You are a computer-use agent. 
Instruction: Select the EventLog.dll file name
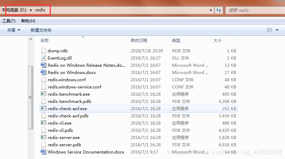[60, 58]
